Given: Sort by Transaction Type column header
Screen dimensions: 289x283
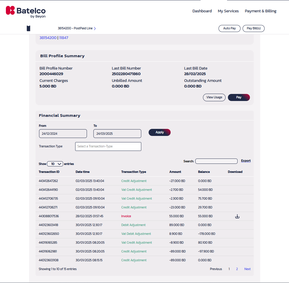Looking at the screenshot, I should tap(134, 172).
